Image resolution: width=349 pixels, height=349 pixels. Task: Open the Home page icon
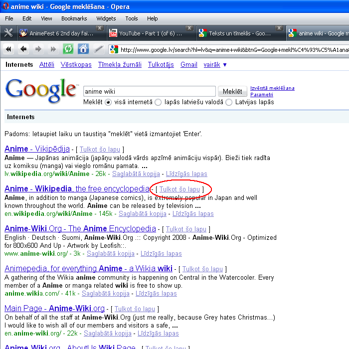tap(83, 49)
